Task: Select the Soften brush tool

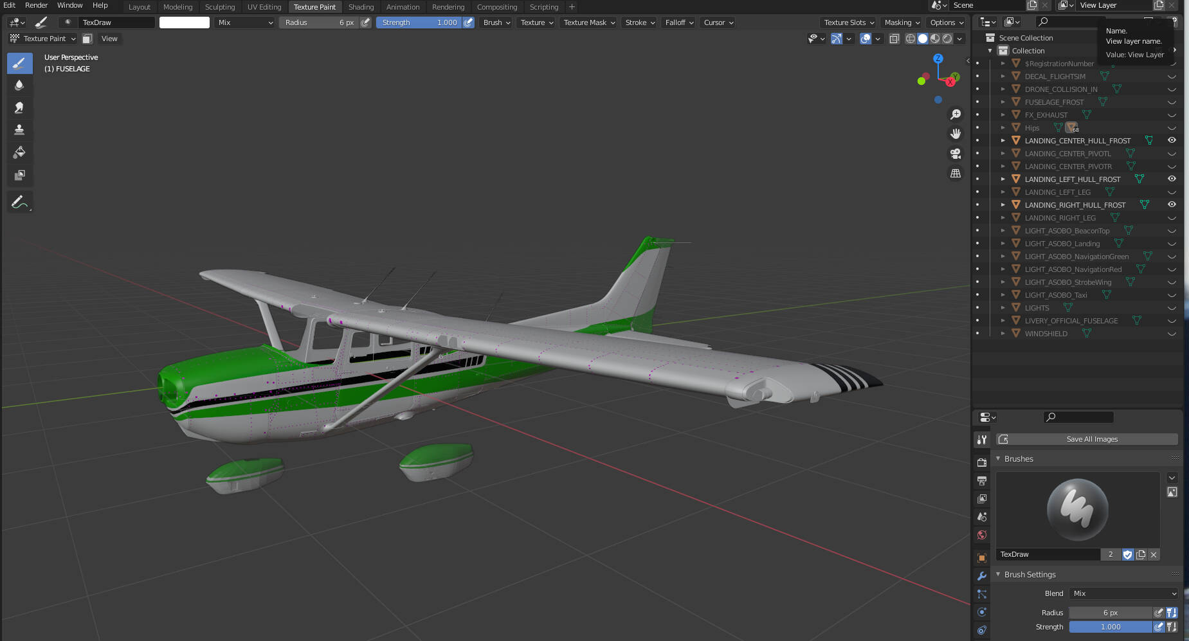Action: tap(19, 85)
